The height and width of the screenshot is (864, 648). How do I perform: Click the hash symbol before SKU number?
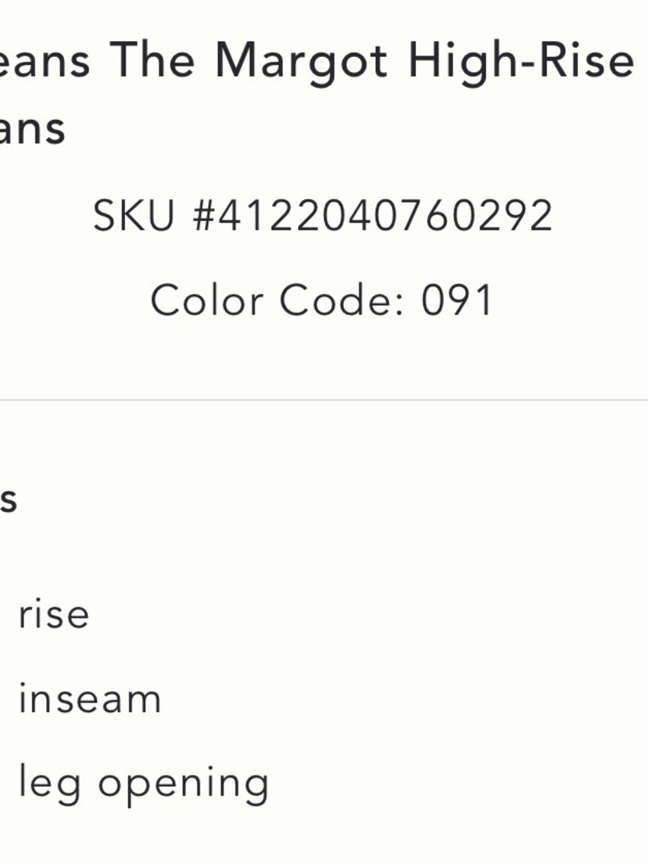coord(204,216)
